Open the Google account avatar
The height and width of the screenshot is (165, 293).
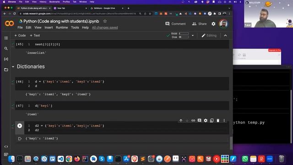[223, 24]
